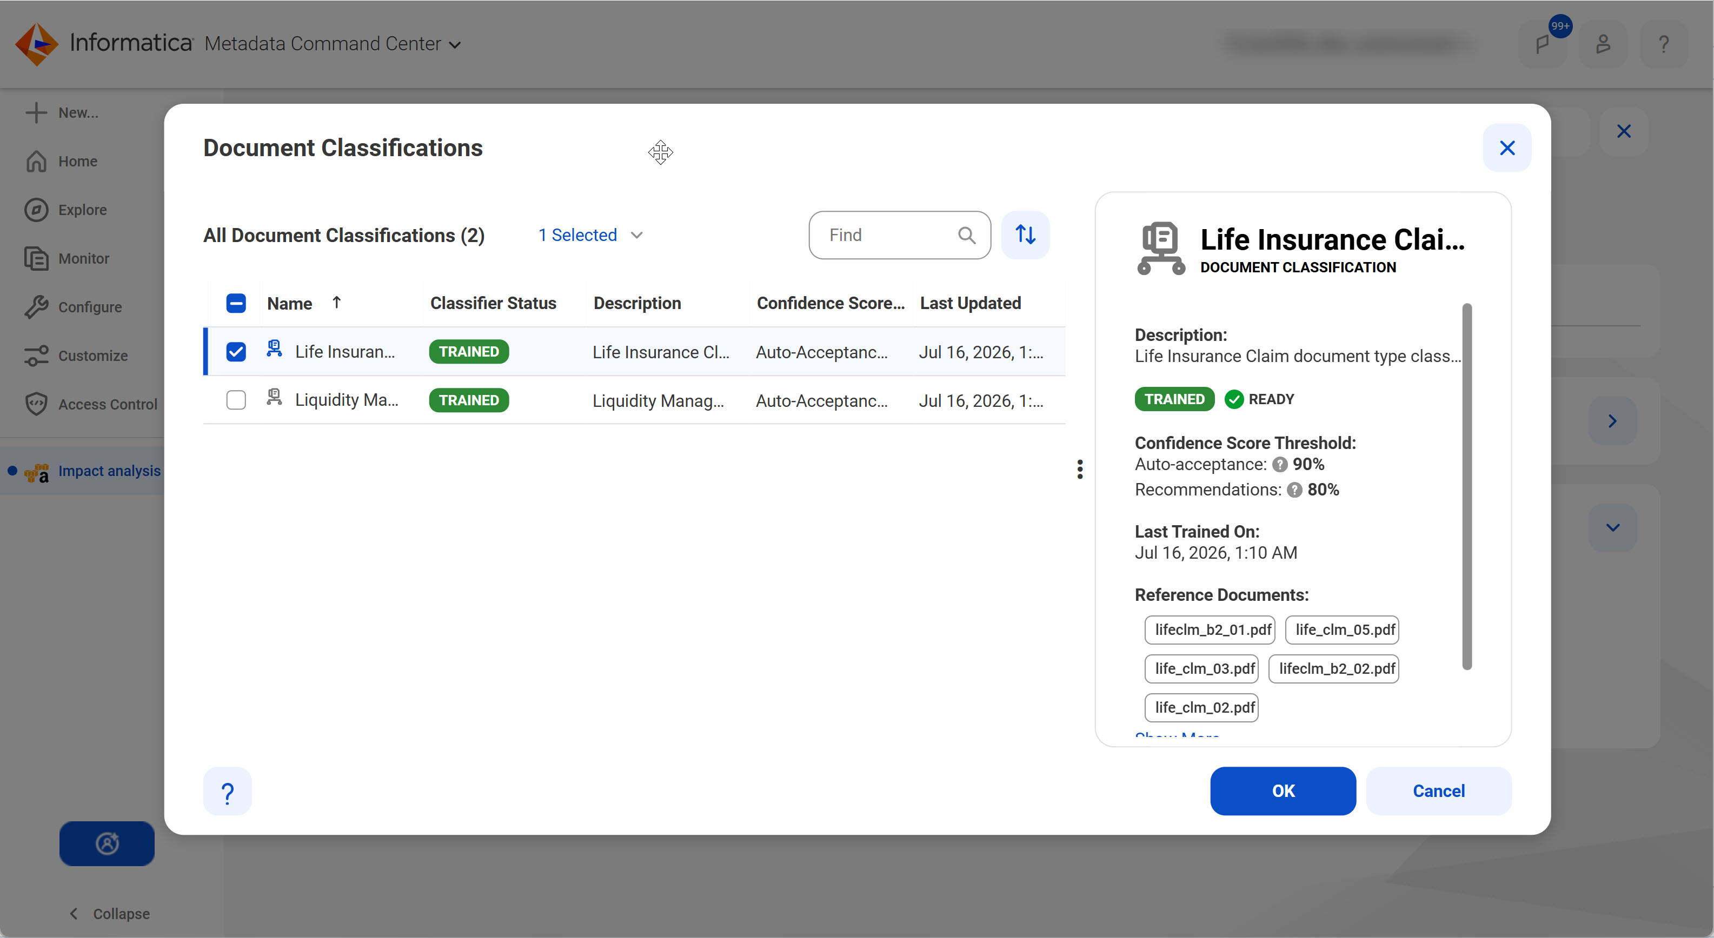The height and width of the screenshot is (938, 1714).
Task: Open Explore in the sidebar
Action: tap(66, 210)
